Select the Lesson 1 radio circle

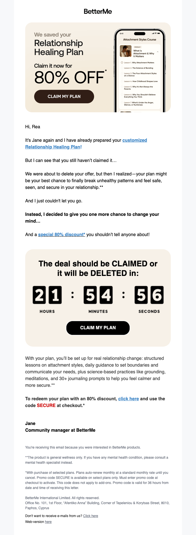point(122,63)
